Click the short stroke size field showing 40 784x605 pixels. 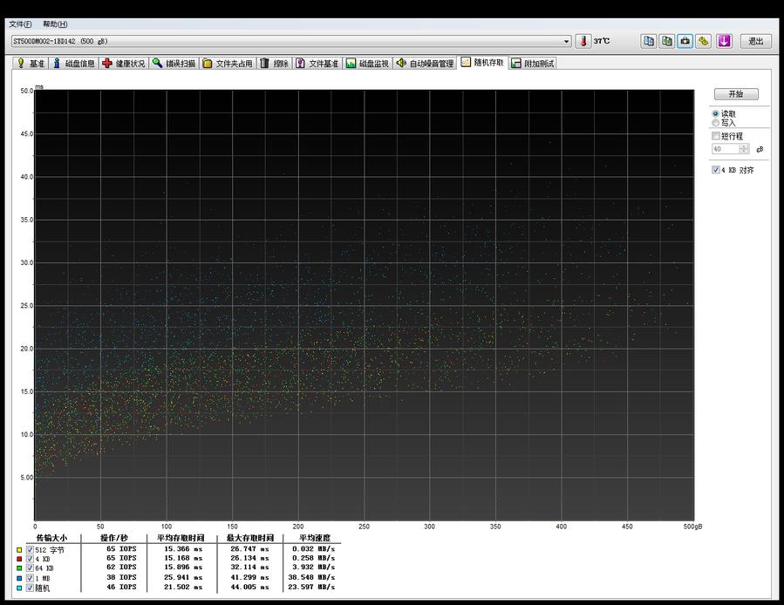tap(726, 149)
